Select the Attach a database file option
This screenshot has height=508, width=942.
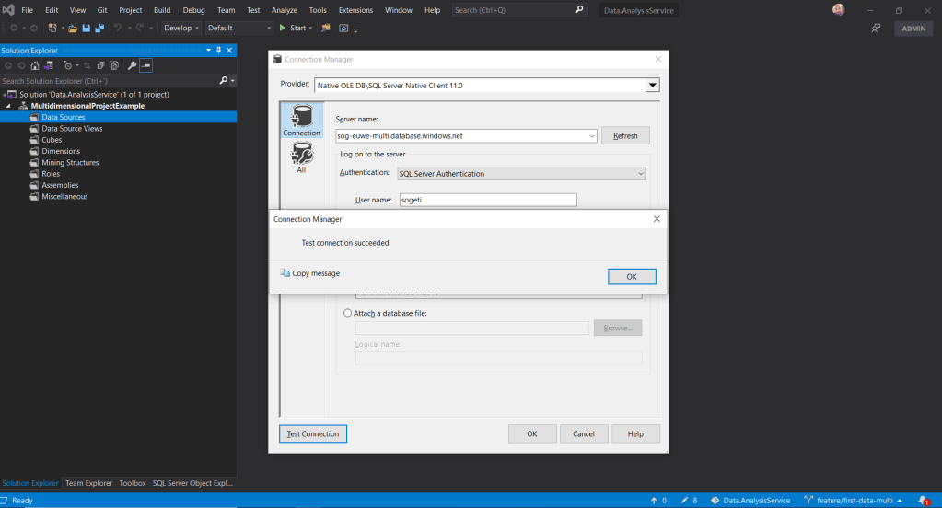coord(346,313)
